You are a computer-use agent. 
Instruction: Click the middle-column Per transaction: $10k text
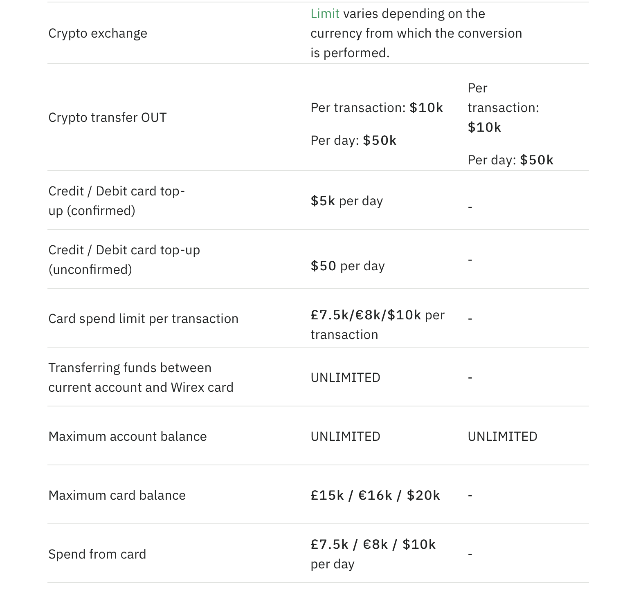point(377,108)
